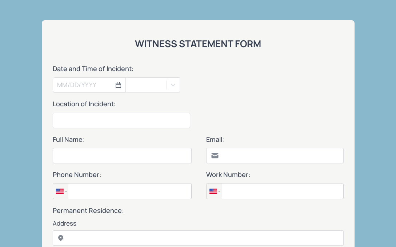
Task: Expand the time of incident dropdown chevron
Action: pos(173,85)
